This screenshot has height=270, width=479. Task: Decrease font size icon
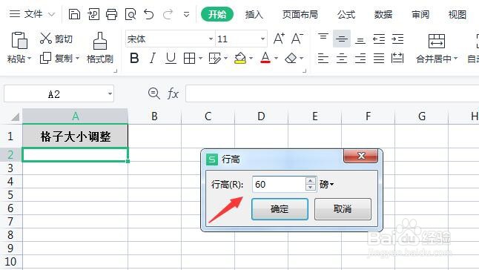point(297,39)
